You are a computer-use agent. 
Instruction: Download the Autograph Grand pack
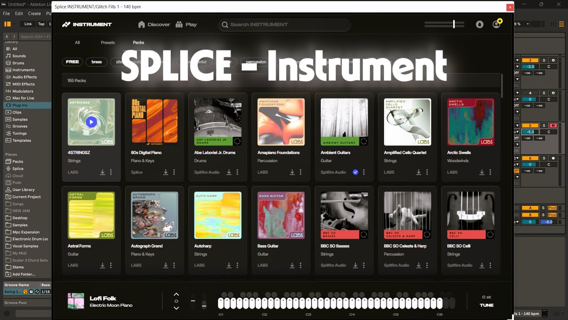click(x=166, y=265)
